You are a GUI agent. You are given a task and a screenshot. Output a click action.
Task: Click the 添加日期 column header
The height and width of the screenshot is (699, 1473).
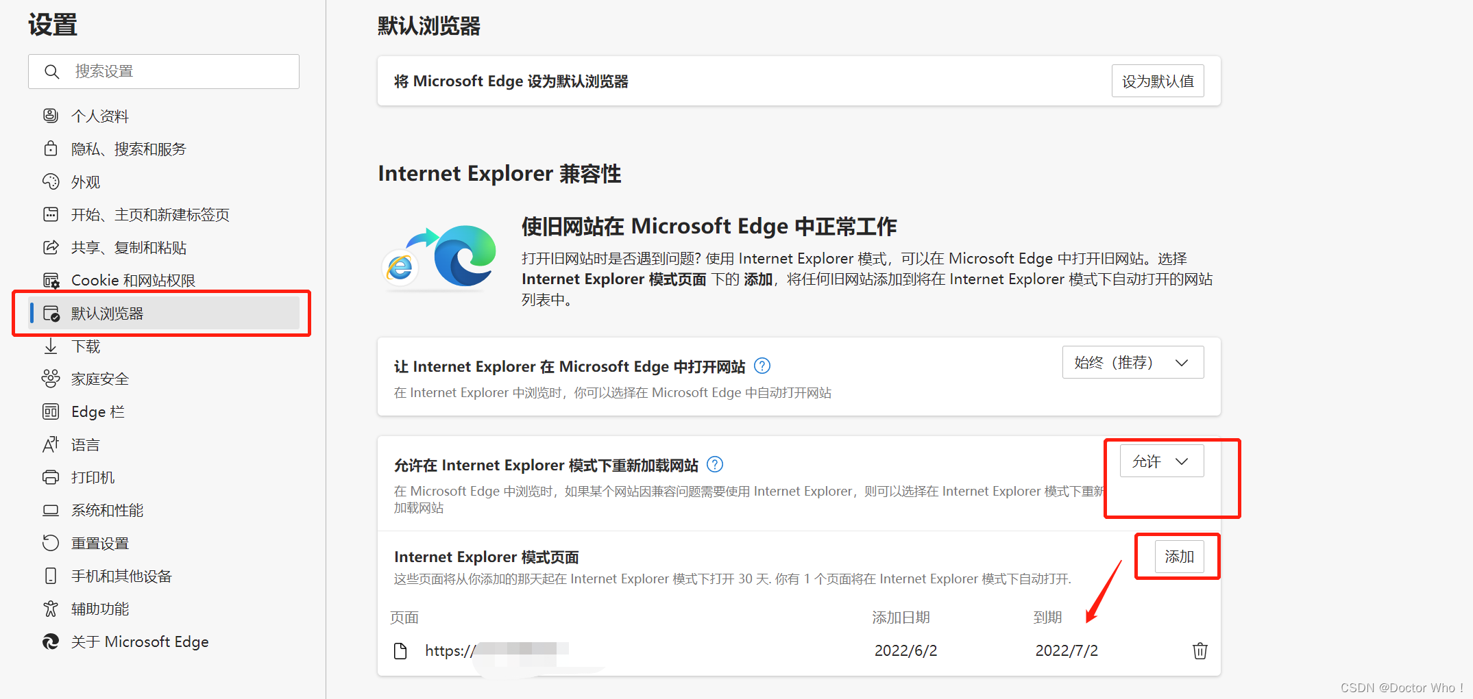(901, 618)
